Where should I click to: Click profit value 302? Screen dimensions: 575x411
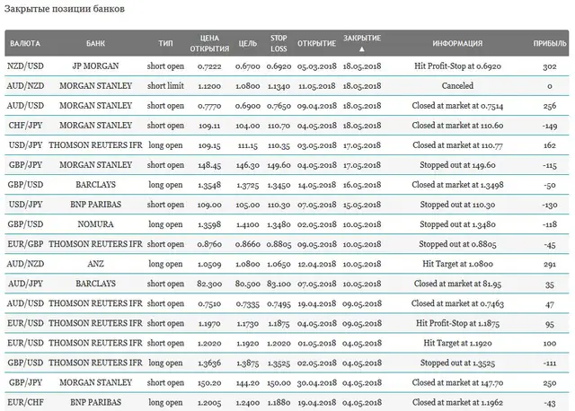click(x=550, y=66)
